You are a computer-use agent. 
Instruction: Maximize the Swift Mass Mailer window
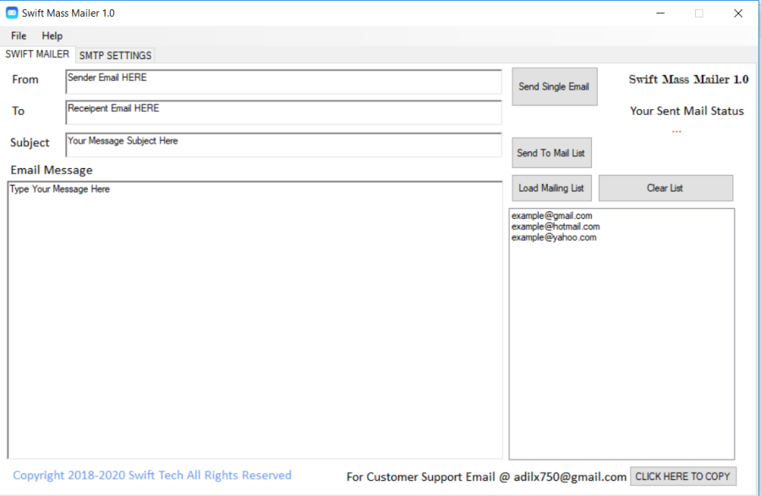point(699,13)
